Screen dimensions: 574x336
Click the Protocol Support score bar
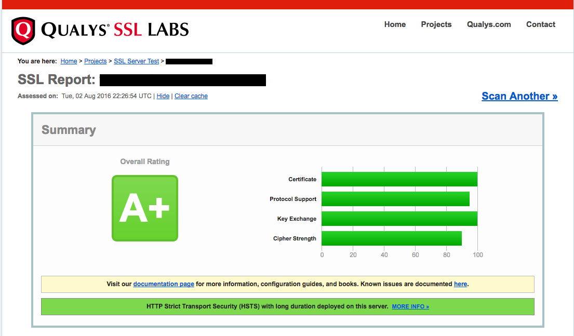pos(396,199)
